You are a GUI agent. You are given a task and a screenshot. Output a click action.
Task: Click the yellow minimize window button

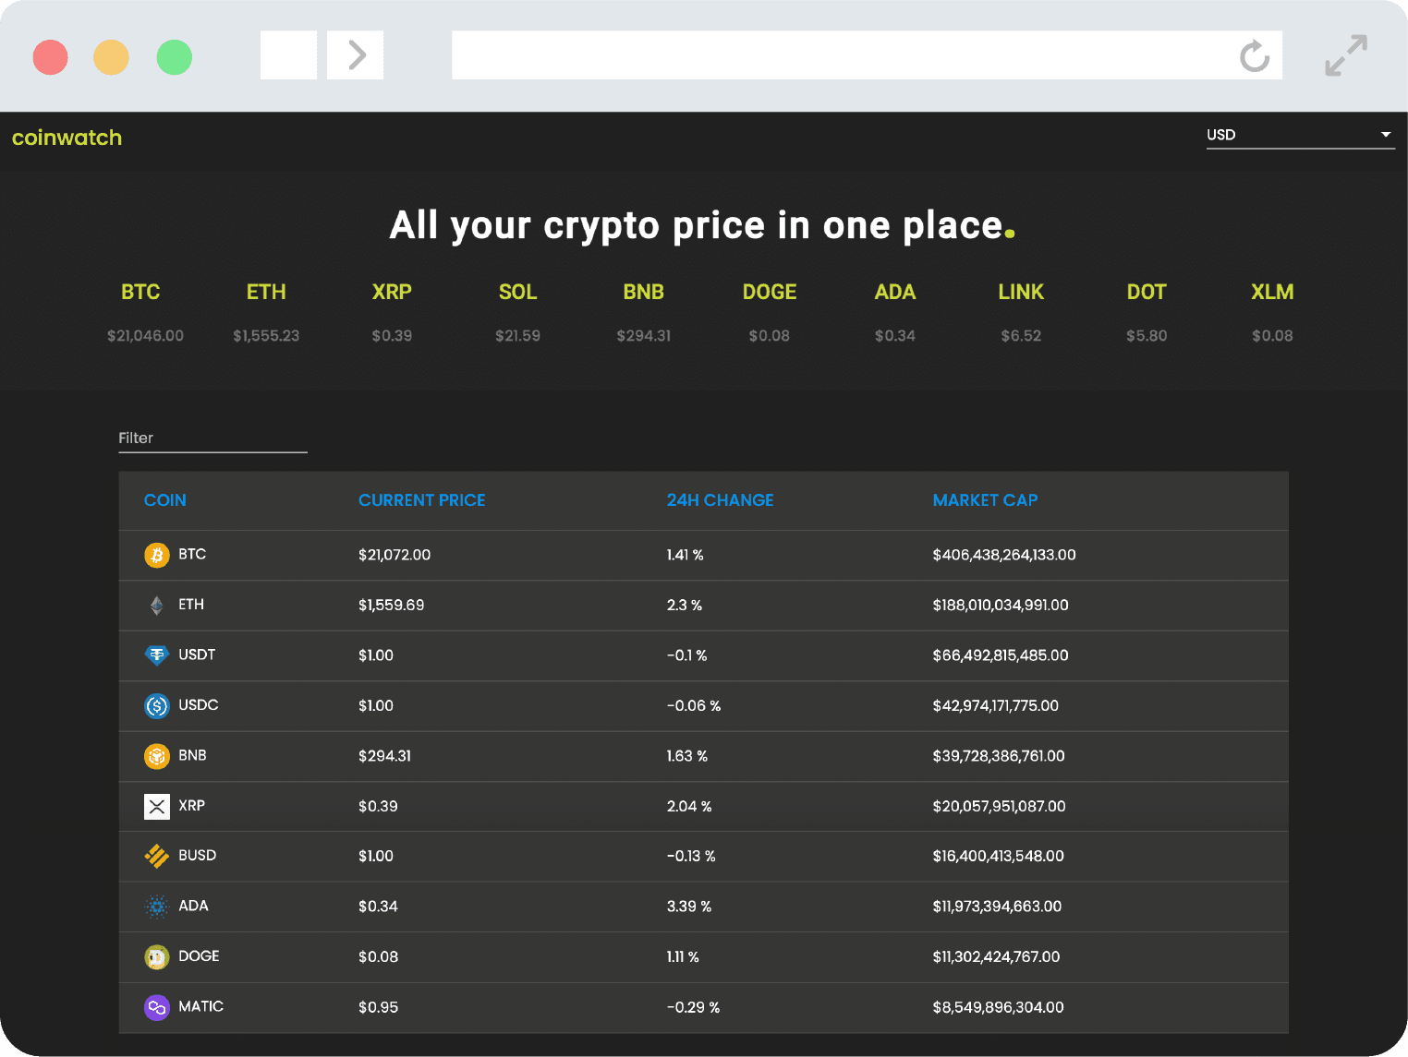pyautogui.click(x=112, y=57)
